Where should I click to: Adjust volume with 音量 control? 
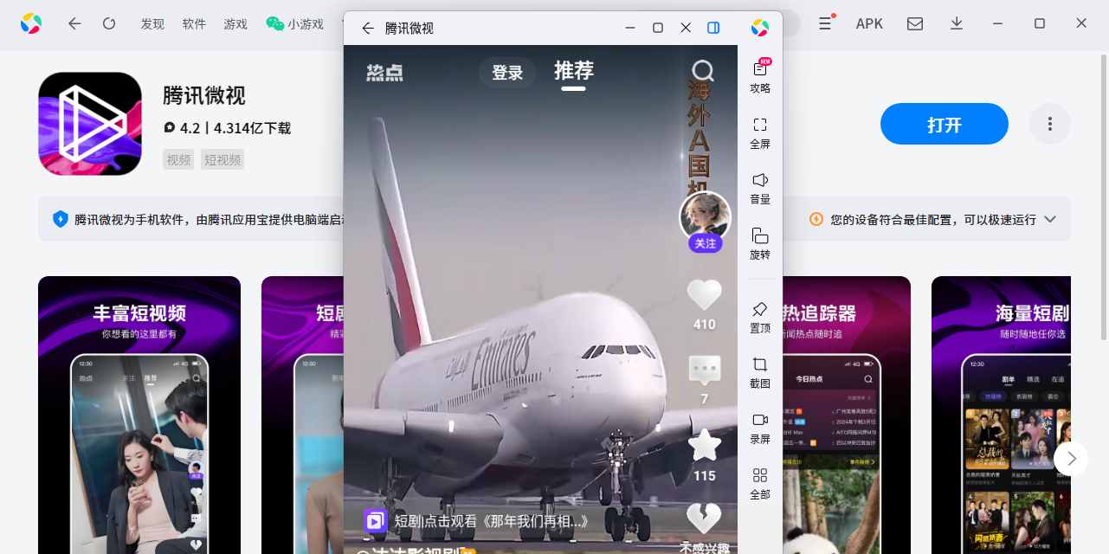pos(760,188)
